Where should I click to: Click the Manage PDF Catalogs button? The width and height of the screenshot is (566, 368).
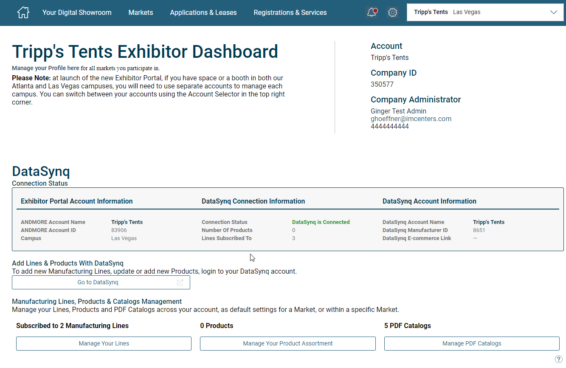[472, 343]
